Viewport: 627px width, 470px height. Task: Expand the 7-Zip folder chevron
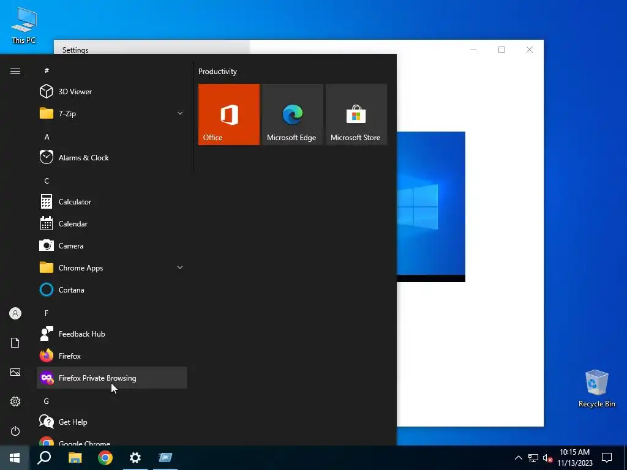(x=180, y=113)
